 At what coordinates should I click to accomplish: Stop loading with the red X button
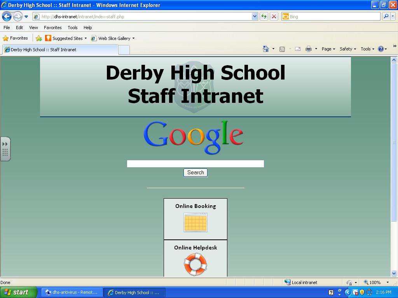click(x=274, y=16)
